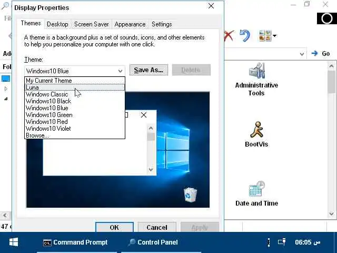Click the preview scrollbar down arrow

[x=151, y=169]
